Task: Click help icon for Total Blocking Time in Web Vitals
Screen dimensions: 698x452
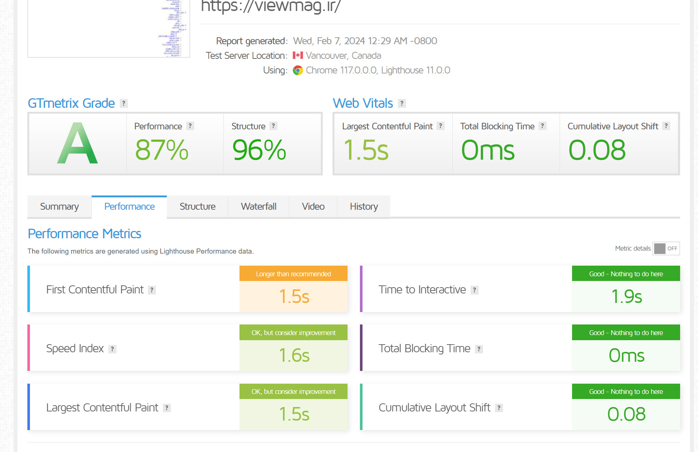Action: click(x=542, y=126)
